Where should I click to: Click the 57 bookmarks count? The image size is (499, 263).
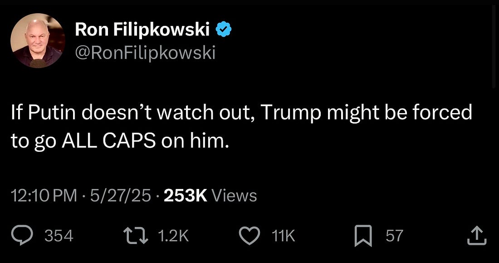[394, 236]
